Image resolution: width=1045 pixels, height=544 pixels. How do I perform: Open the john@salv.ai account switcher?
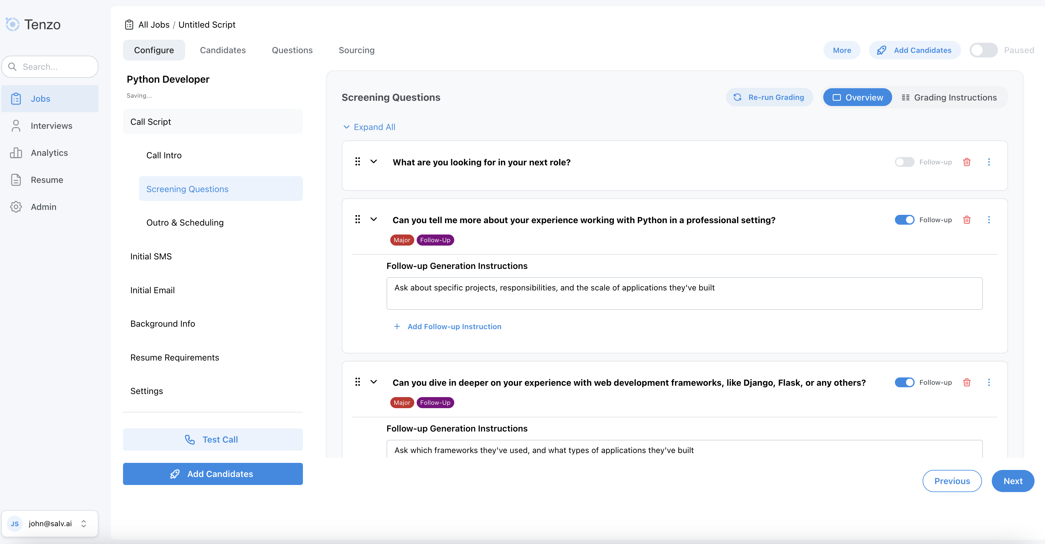click(50, 523)
